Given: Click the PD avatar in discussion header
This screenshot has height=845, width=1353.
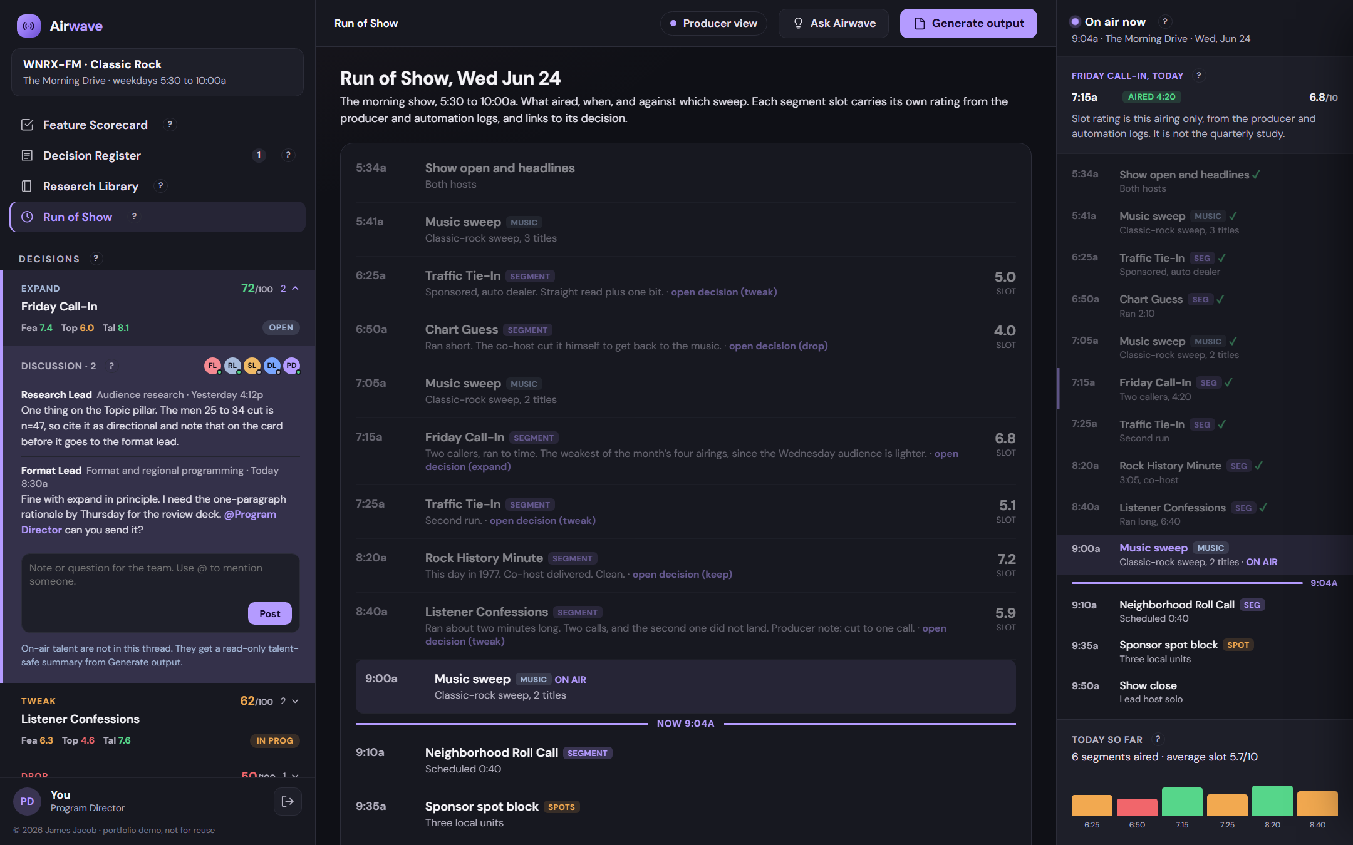Looking at the screenshot, I should click(291, 366).
